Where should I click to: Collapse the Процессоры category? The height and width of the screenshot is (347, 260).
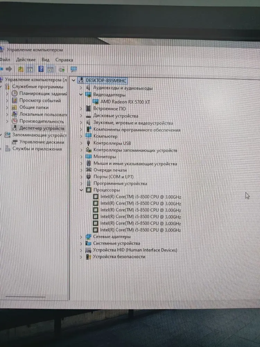[81, 190]
